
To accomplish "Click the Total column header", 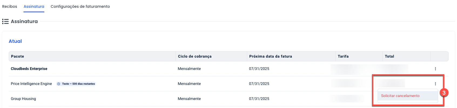I will point(389,56).
